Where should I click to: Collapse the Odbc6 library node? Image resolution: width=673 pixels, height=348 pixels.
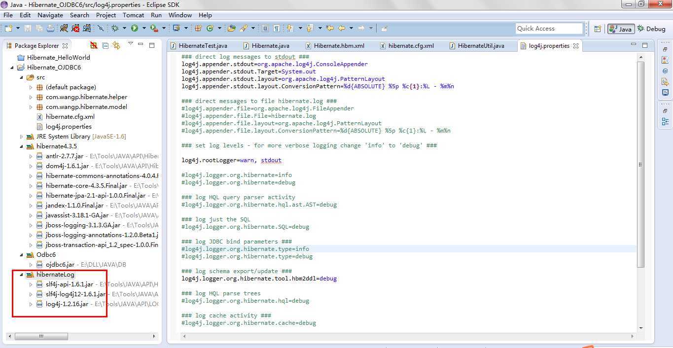[x=21, y=255]
